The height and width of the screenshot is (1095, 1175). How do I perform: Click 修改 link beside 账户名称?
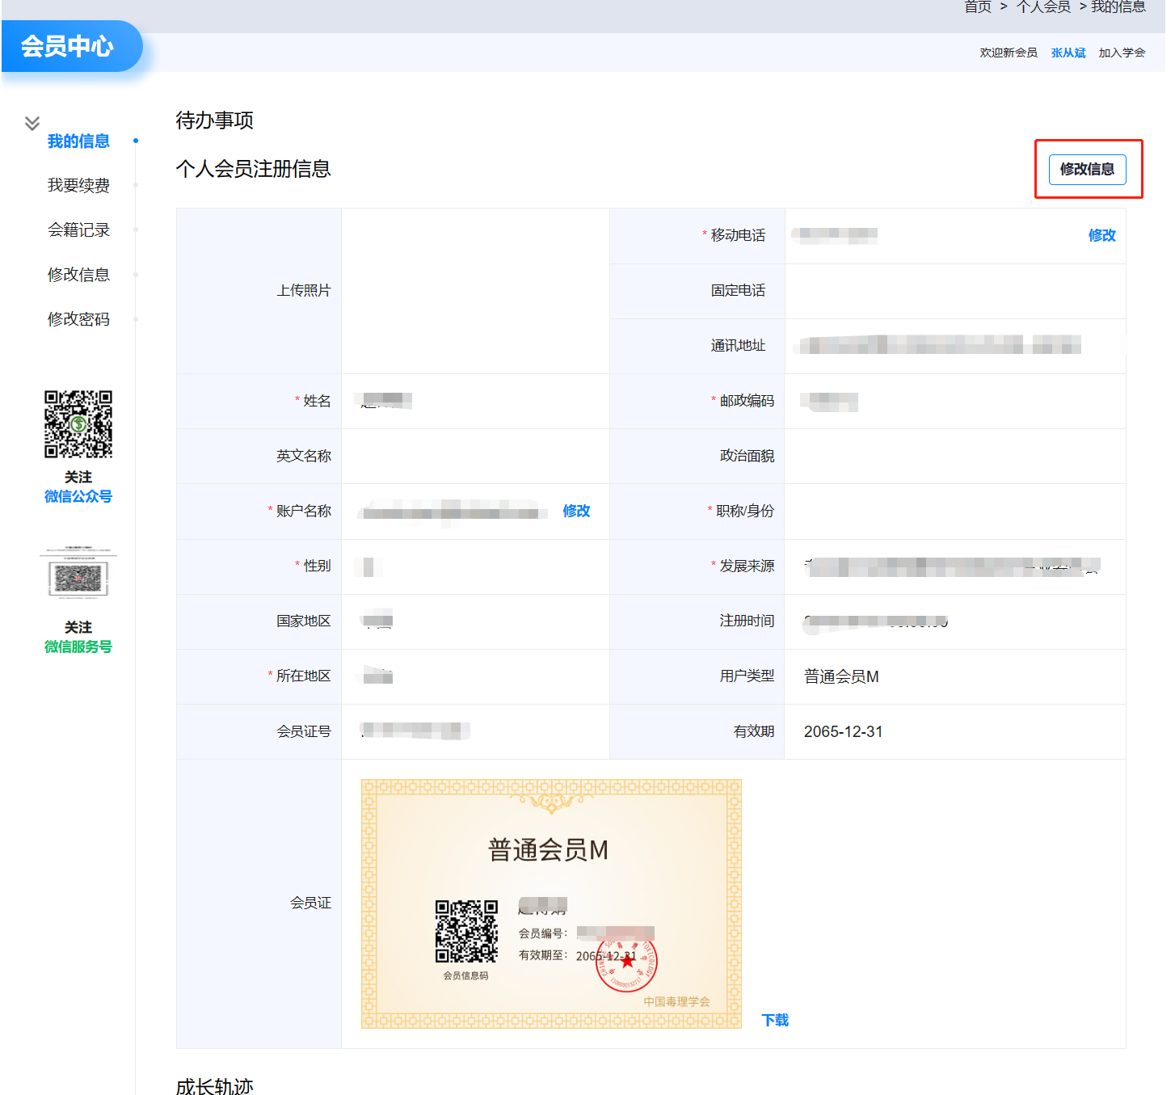click(576, 511)
